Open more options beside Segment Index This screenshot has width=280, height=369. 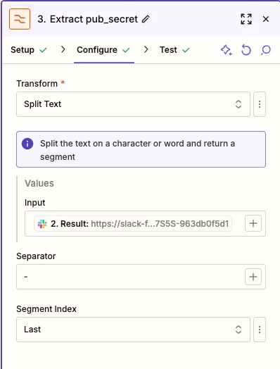pyautogui.click(x=260, y=330)
